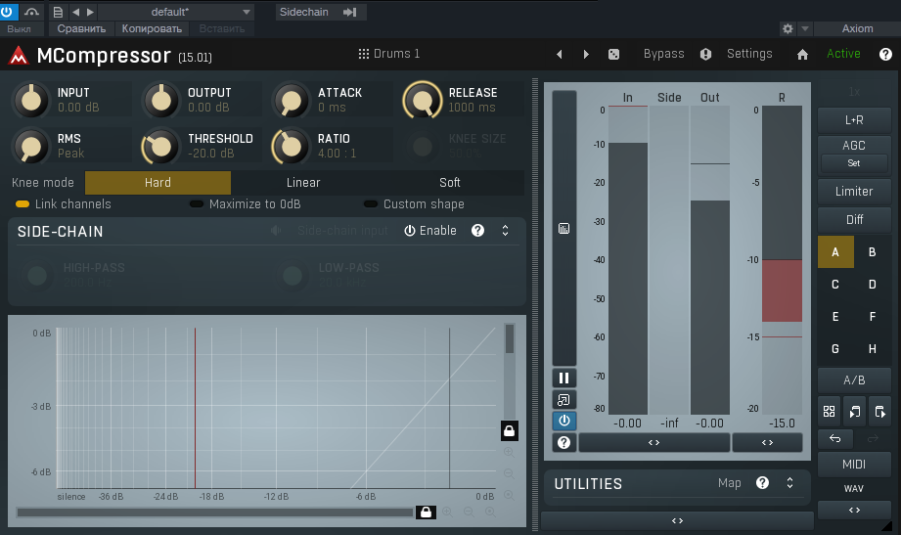901x535 pixels.
Task: Open the default preset dropdown
Action: [x=176, y=12]
